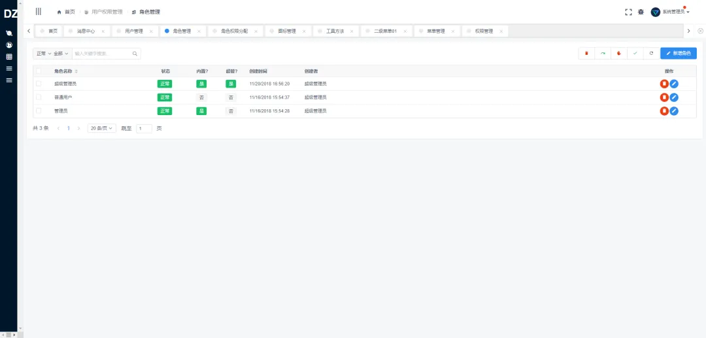Image resolution: width=706 pixels, height=338 pixels.
Task: Click the red trash icon in the toolbar
Action: tap(586, 53)
